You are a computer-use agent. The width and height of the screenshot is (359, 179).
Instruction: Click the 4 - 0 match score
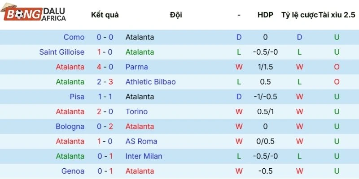pos(105,67)
